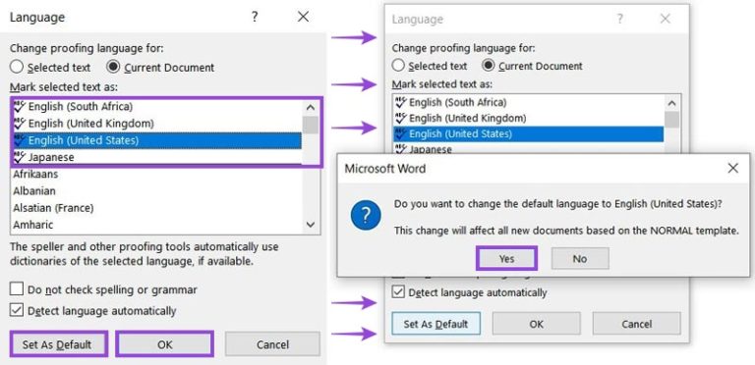Toggle 'Detect language automatically' in left dialog
755x365 pixels.
tap(17, 310)
